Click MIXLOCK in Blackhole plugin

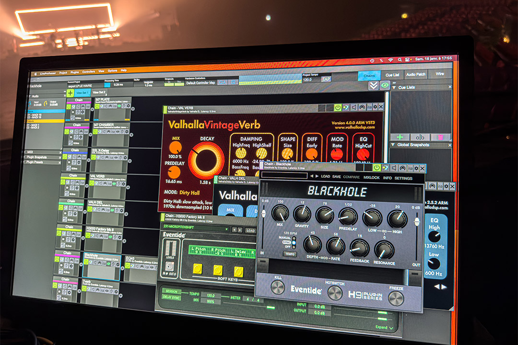point(371,178)
